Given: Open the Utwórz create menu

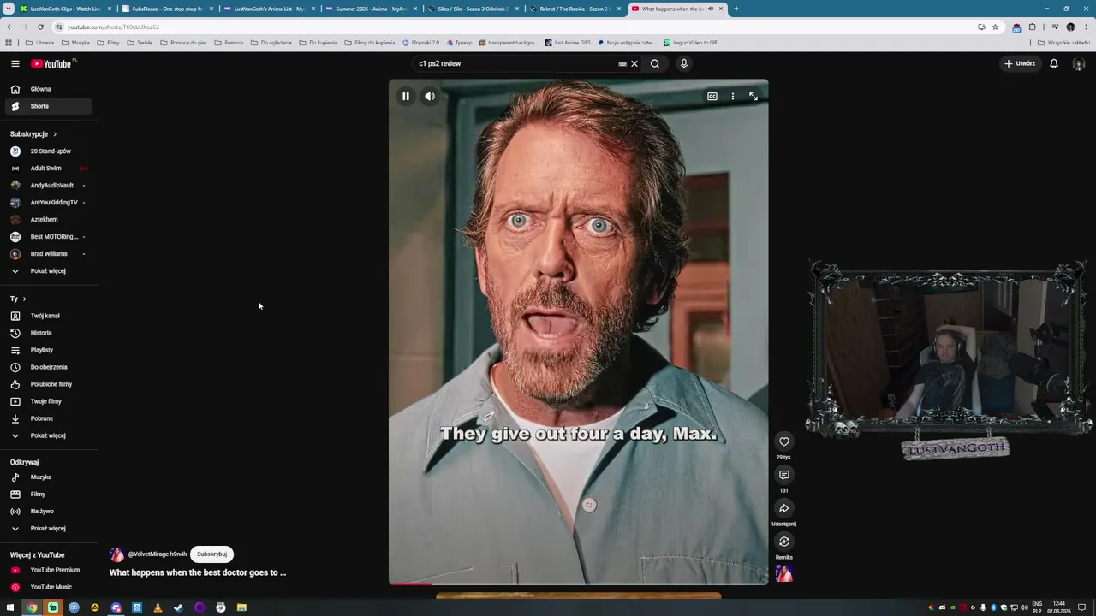Looking at the screenshot, I should tap(1020, 63).
